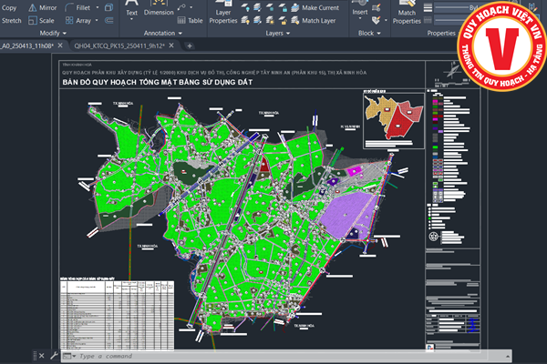The height and width of the screenshot is (364, 547).
Task: Open the command line customize wrench
Action: tap(56, 357)
